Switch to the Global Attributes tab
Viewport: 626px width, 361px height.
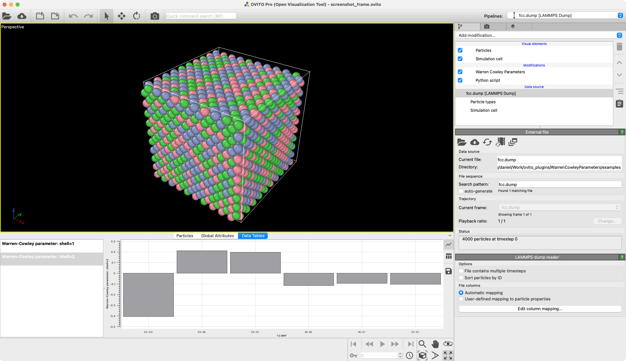tap(217, 236)
